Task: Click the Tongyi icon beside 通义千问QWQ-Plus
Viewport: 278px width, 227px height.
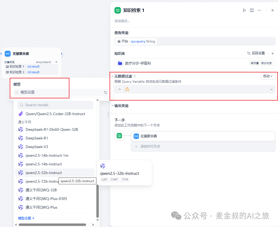Action: [x=21, y=207]
